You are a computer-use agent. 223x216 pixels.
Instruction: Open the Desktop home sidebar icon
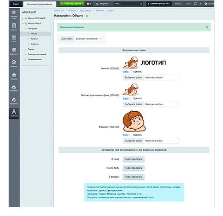point(14,14)
